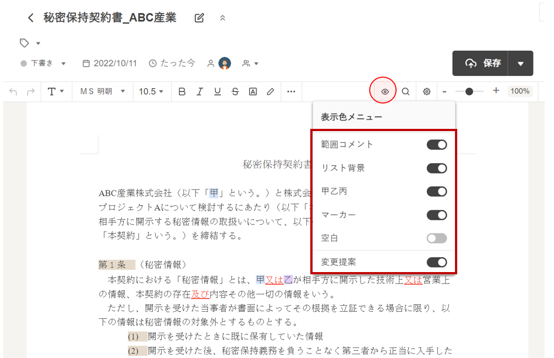The width and height of the screenshot is (554, 358).
Task: Apply underline formatting
Action: (x=217, y=91)
